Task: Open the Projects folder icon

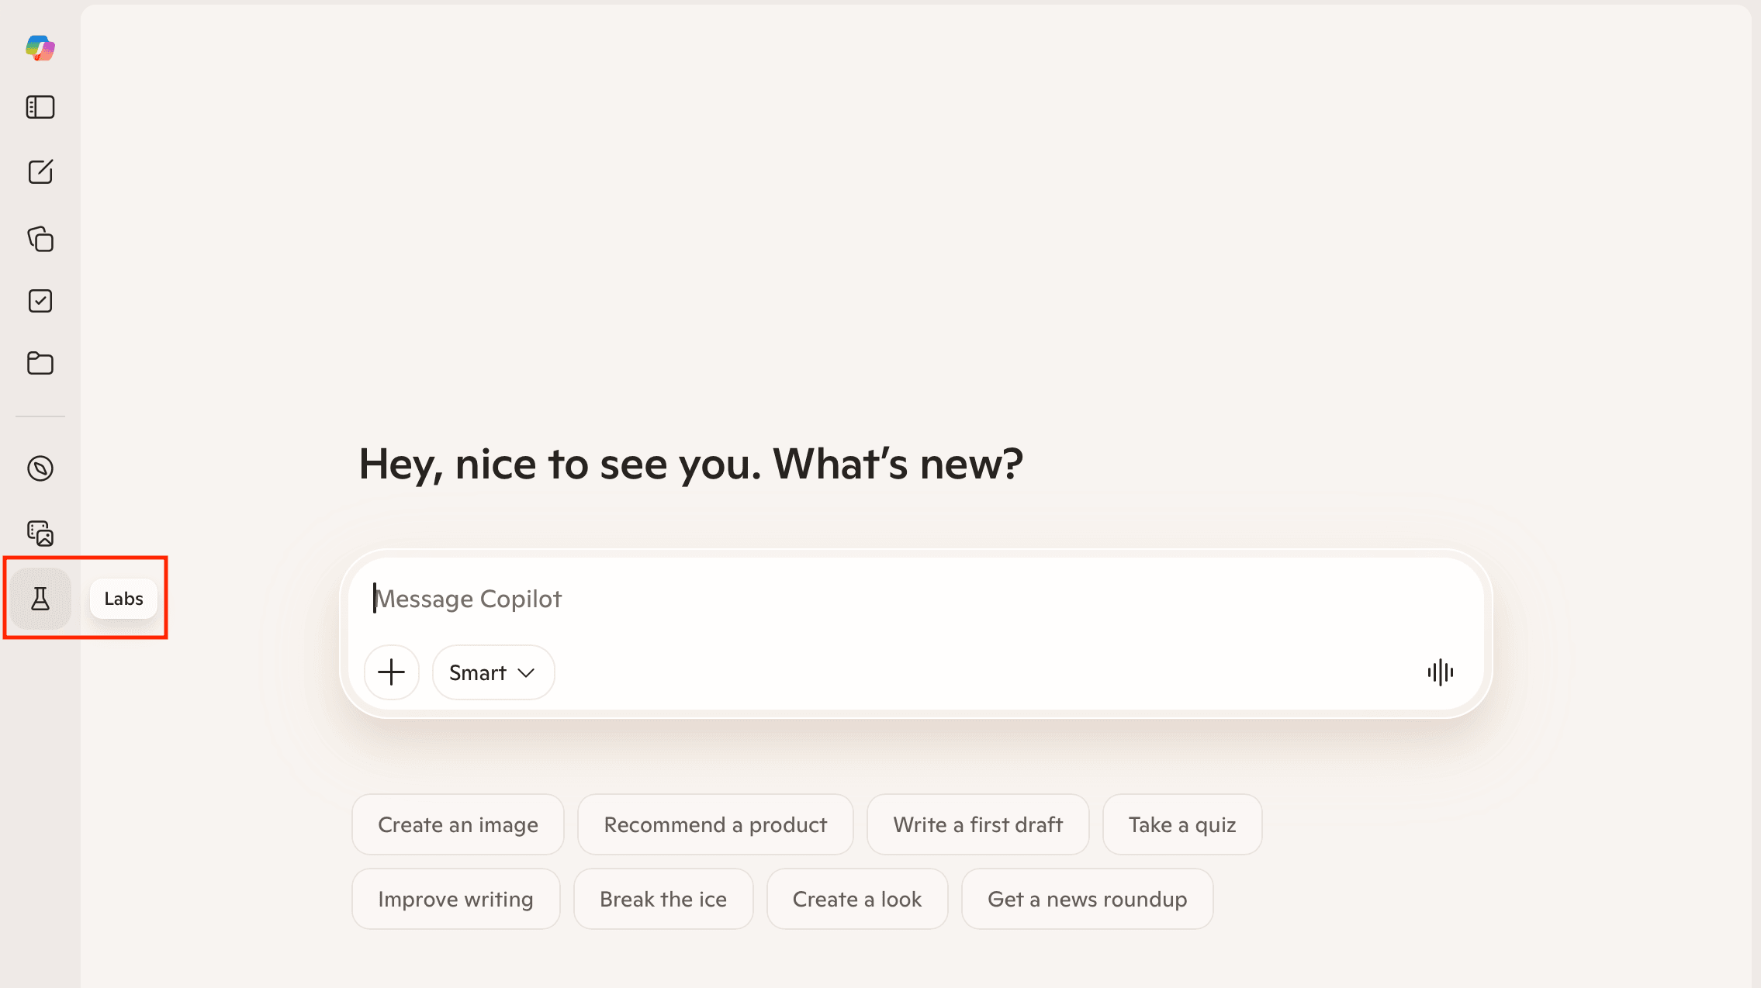Action: 40,363
